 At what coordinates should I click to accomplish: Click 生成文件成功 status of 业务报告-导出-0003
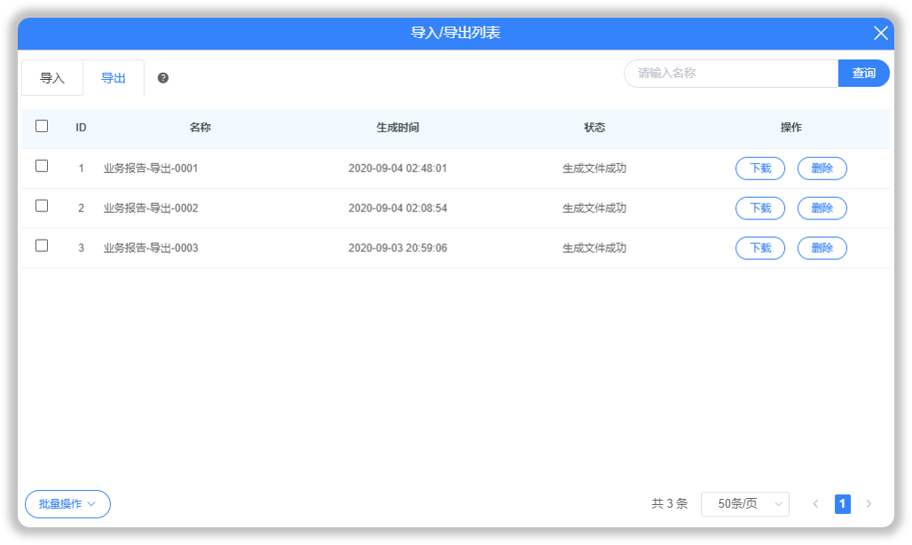pos(594,249)
